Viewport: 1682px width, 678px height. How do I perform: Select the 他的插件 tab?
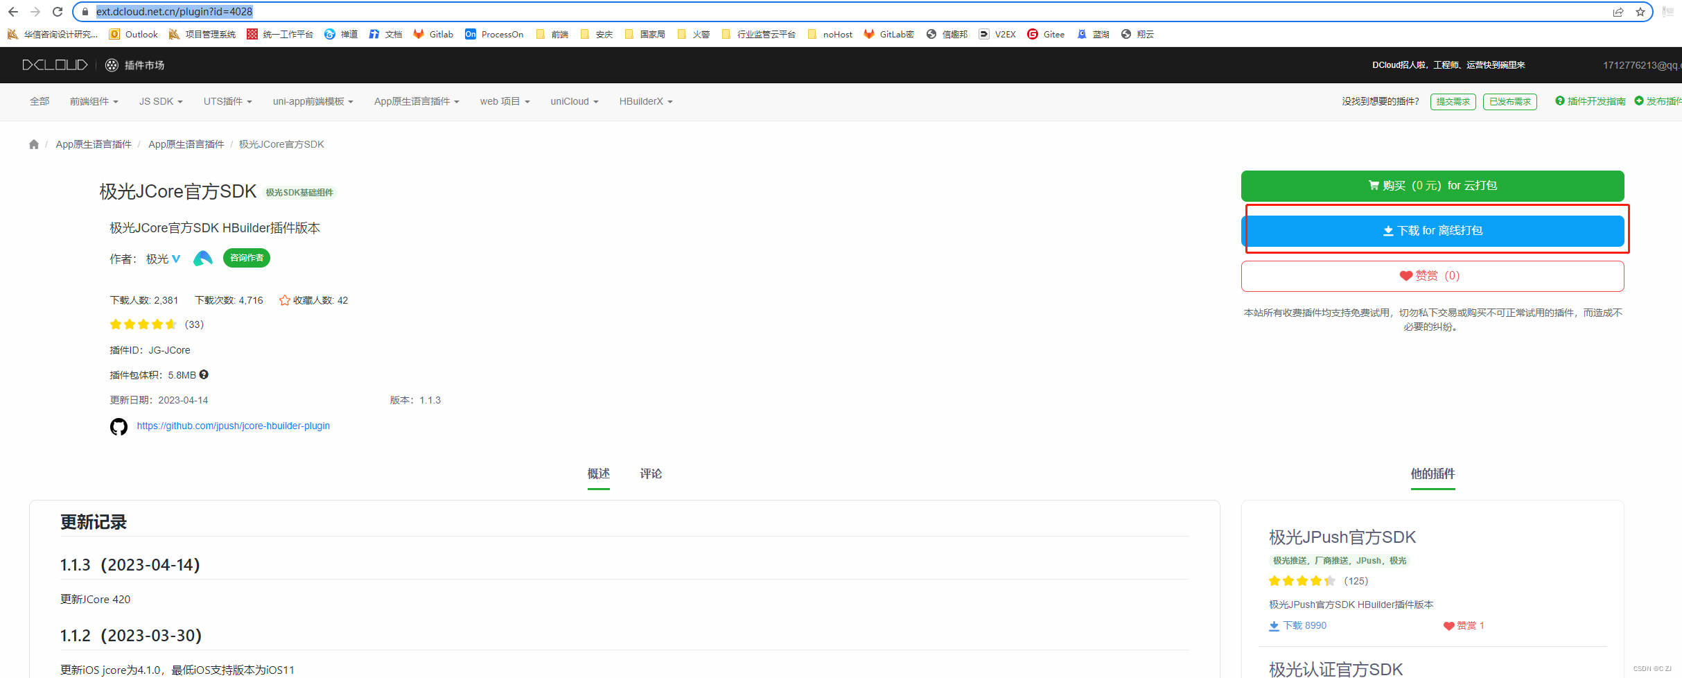point(1433,473)
